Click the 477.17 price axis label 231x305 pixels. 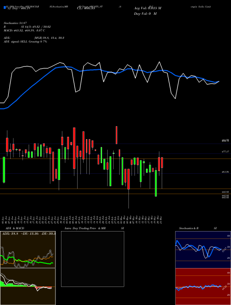coord(225,152)
